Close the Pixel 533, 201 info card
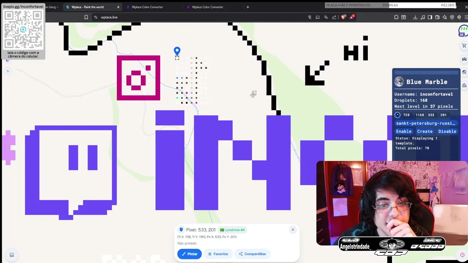The height and width of the screenshot is (263, 468). (x=293, y=229)
